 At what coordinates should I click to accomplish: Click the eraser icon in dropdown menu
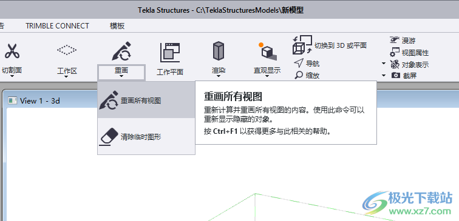click(109, 137)
